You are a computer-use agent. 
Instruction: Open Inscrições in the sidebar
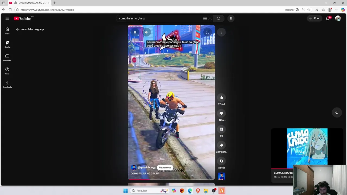coord(7,57)
